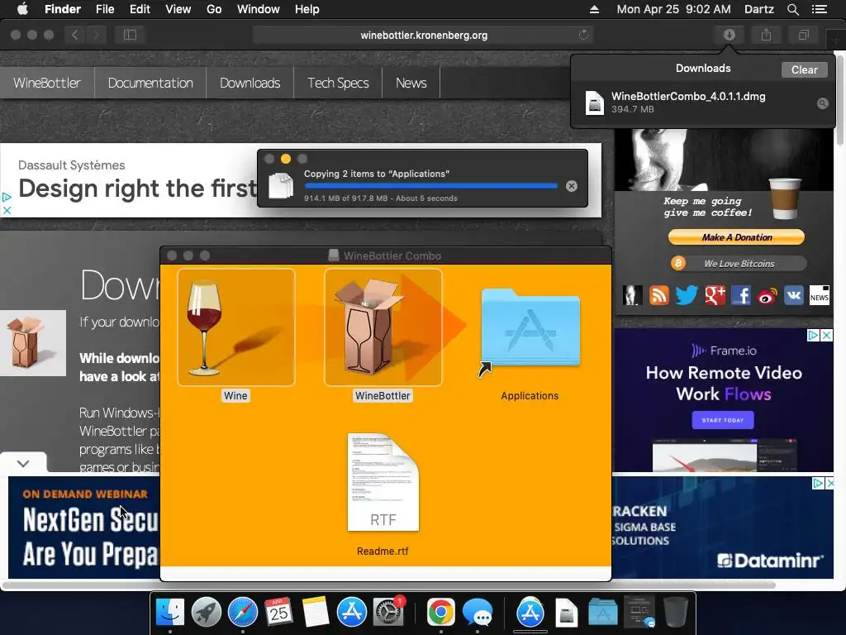The height and width of the screenshot is (635, 846).
Task: Open the Go menu
Action: pos(214,9)
